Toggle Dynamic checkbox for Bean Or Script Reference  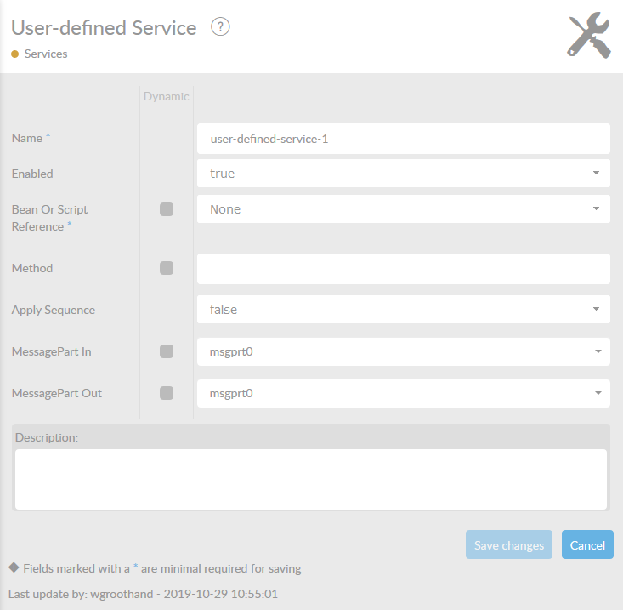point(167,209)
